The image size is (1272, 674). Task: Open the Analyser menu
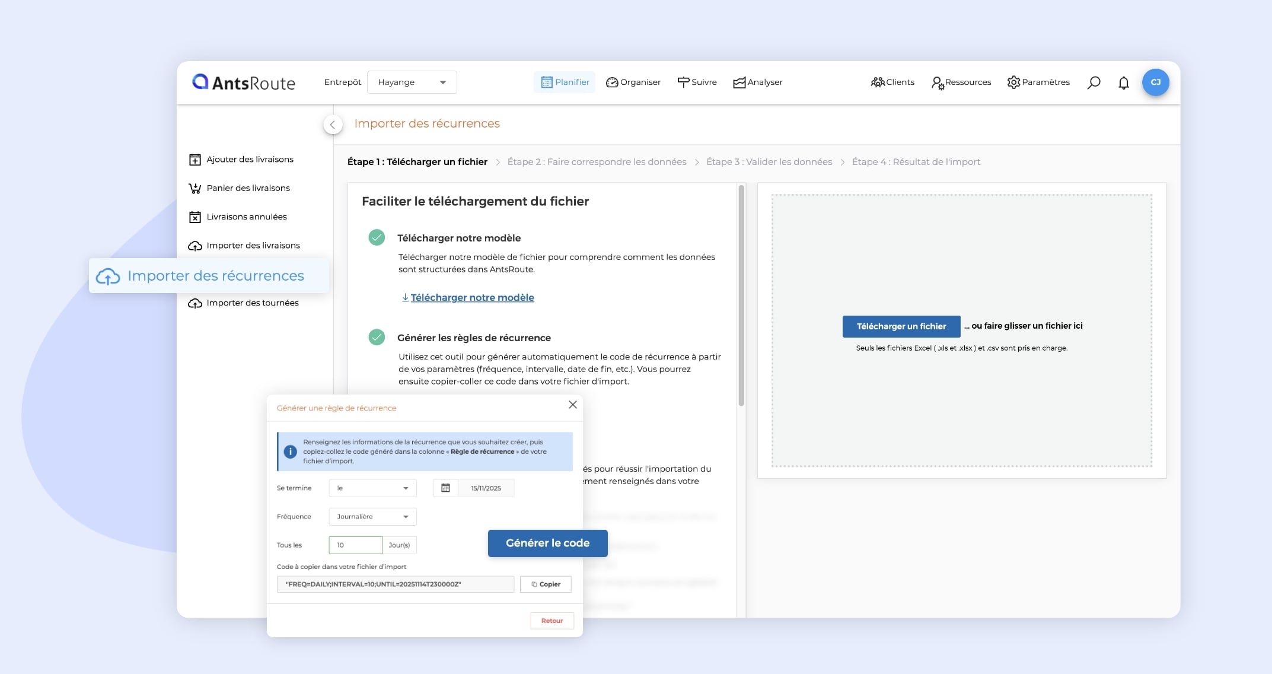pos(758,82)
